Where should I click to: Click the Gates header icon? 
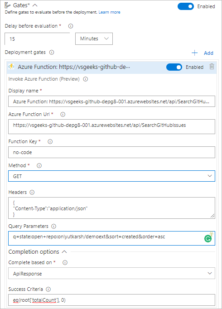(8, 5)
